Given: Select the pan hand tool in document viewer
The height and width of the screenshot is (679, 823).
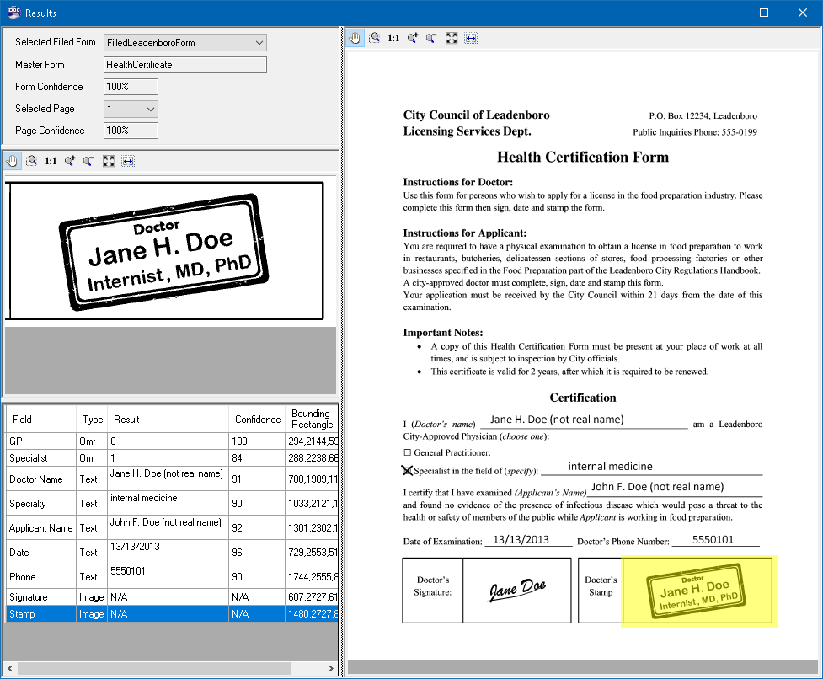Looking at the screenshot, I should coord(355,38).
